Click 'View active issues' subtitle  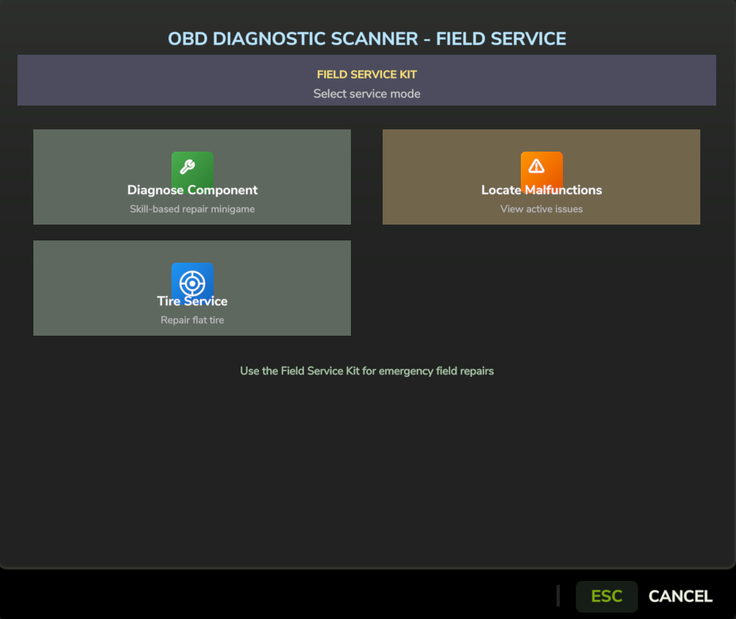pos(541,210)
